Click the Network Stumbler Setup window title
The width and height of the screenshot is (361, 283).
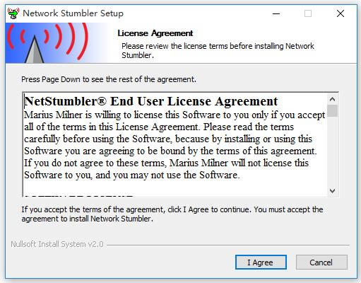[73, 13]
